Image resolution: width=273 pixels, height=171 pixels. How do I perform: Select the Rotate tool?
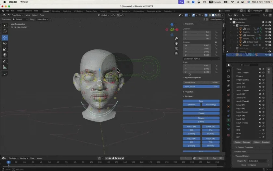point(5,43)
